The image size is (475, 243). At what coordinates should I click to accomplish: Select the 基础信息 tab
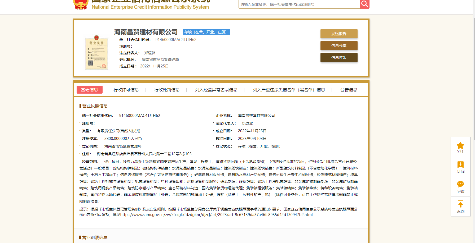pyautogui.click(x=89, y=90)
